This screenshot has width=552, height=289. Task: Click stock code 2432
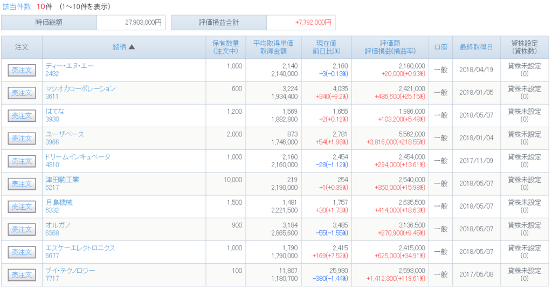52,74
